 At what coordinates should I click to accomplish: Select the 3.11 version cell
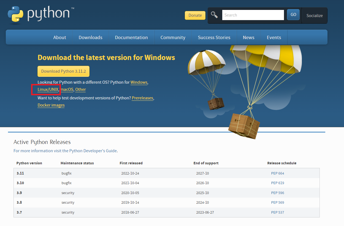[20, 173]
